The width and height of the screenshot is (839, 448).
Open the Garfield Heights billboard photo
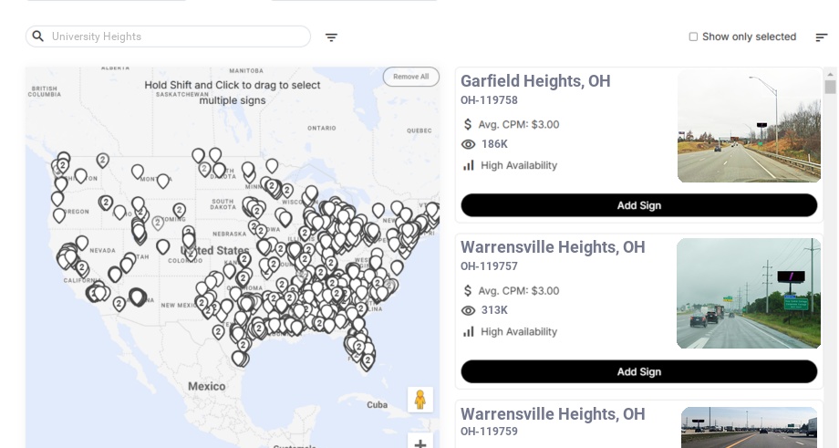[x=749, y=125]
